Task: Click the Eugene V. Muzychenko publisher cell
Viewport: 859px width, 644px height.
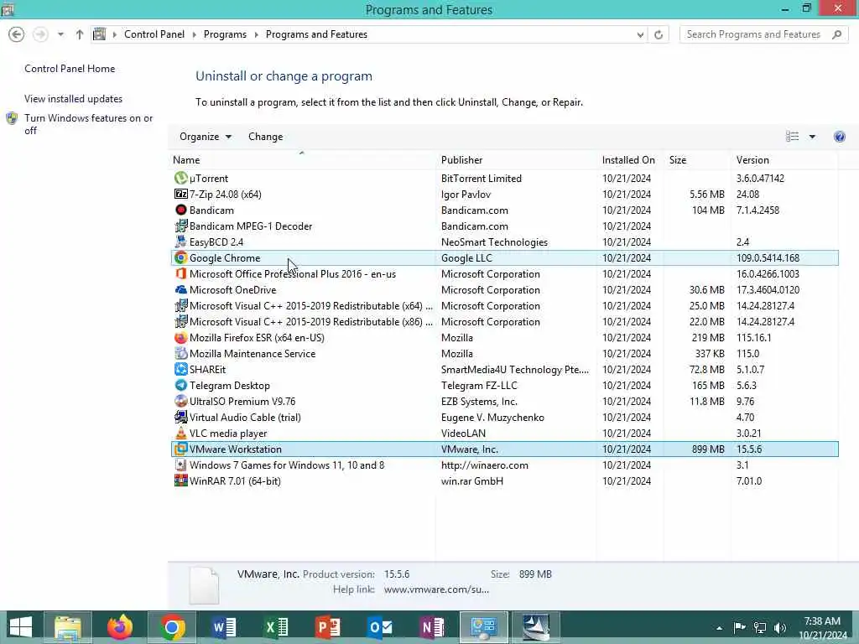Action: tap(492, 417)
